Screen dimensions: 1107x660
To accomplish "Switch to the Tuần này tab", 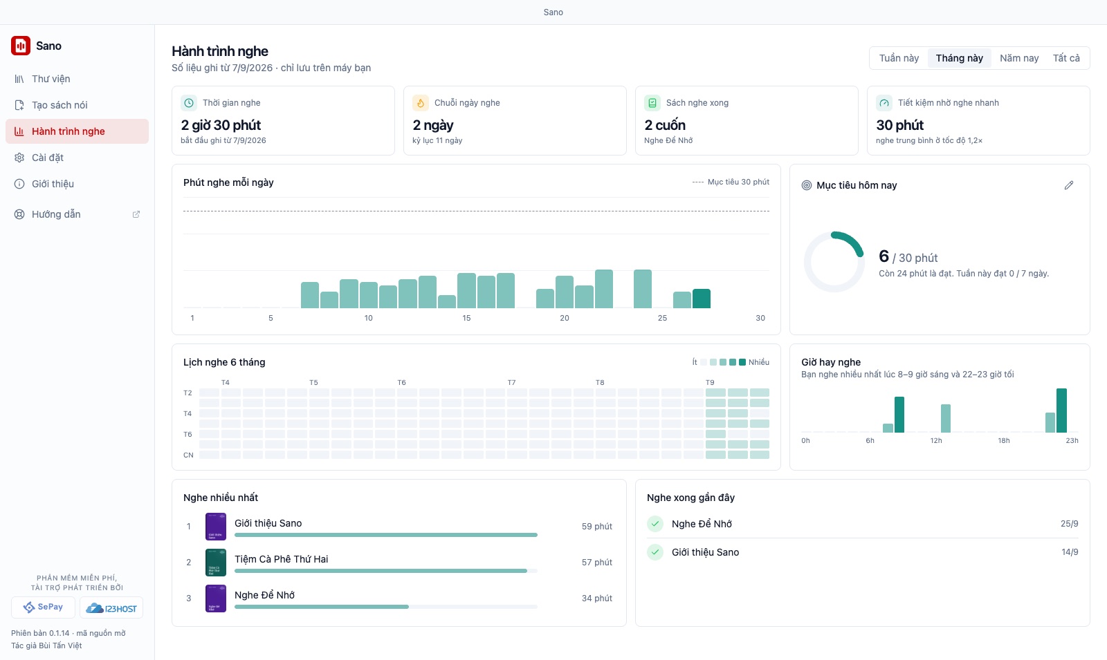I will pyautogui.click(x=899, y=58).
